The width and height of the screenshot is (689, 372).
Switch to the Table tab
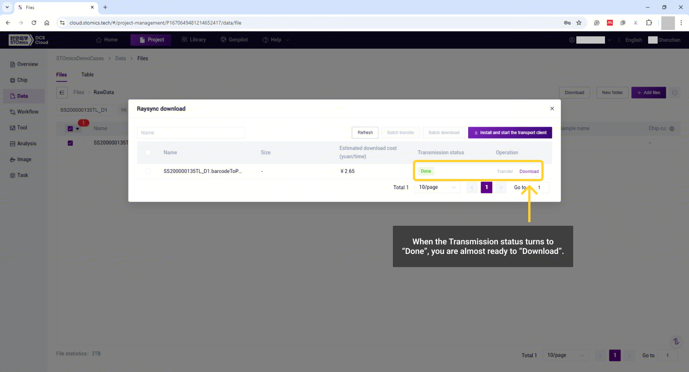coord(87,74)
